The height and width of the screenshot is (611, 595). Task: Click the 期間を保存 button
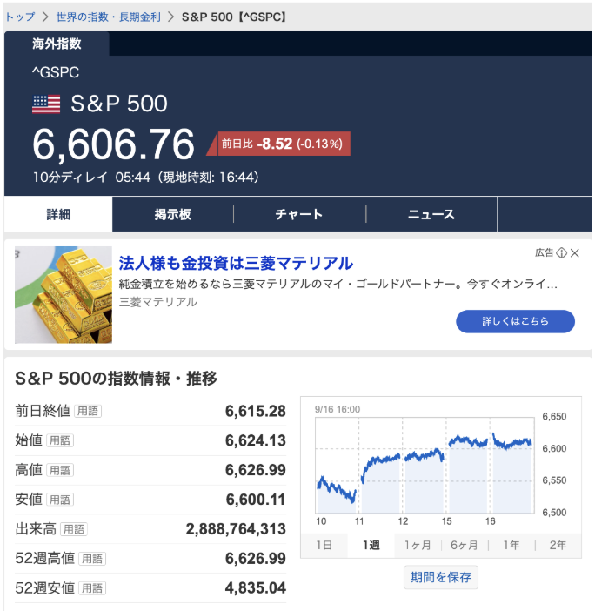441,577
